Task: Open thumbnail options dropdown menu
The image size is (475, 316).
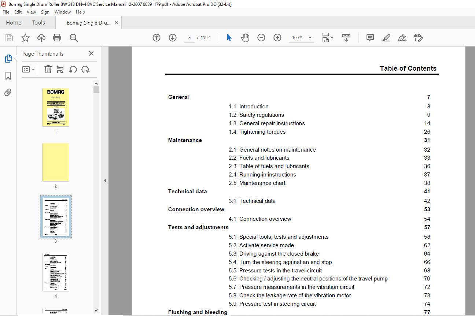Action: [28, 69]
